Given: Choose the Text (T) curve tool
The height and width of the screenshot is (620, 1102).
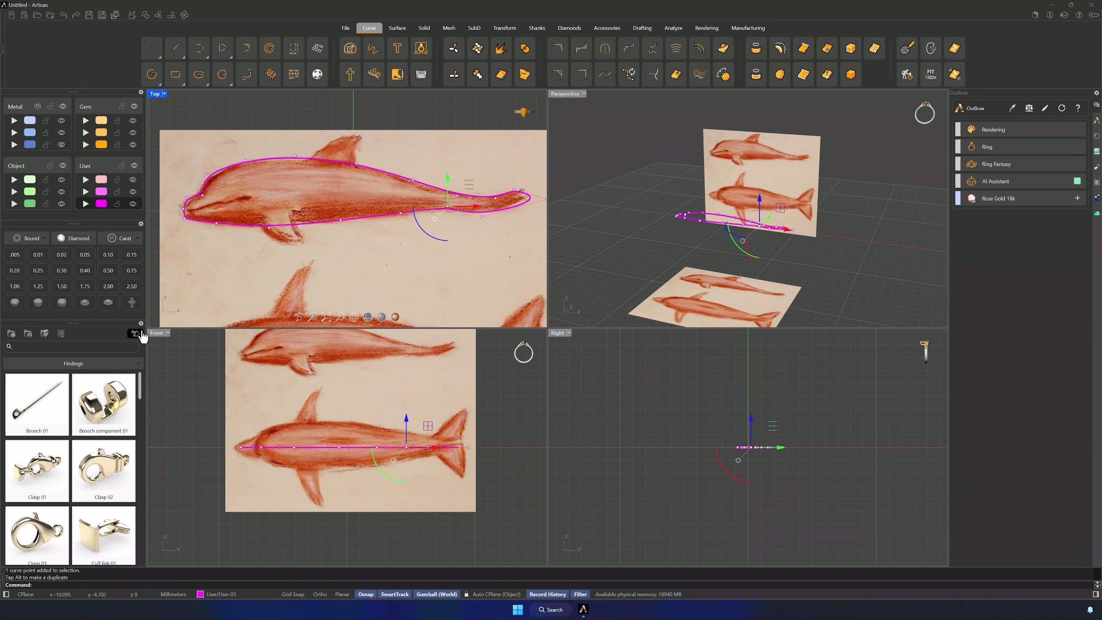Looking at the screenshot, I should point(397,48).
